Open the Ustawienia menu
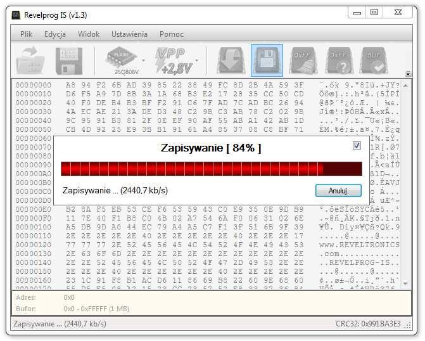Screen dimensions: 425x341 [129, 34]
